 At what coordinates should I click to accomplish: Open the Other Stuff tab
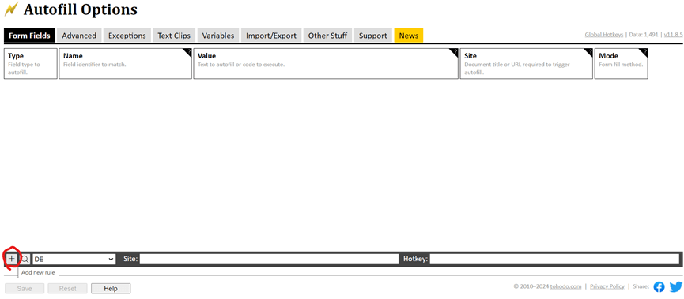pyautogui.click(x=327, y=36)
